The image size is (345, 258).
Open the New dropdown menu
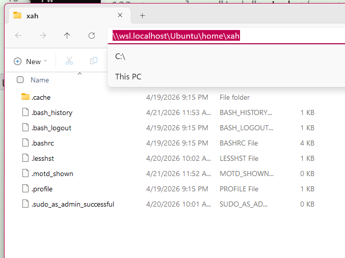[x=31, y=62]
